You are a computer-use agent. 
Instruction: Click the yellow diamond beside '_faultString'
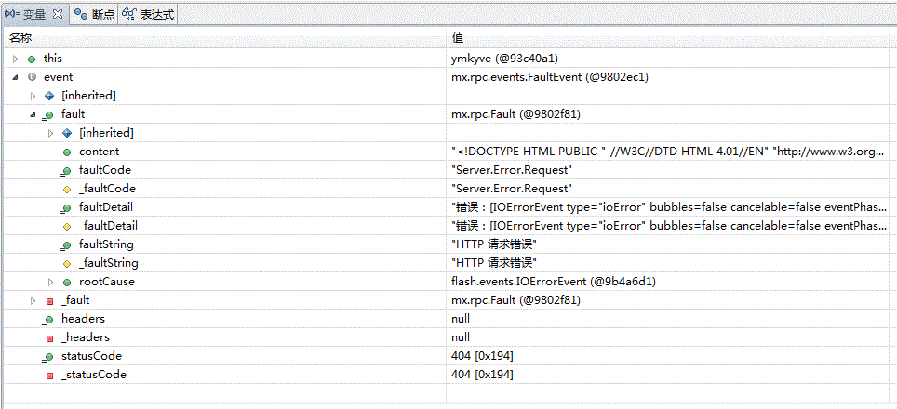point(67,263)
